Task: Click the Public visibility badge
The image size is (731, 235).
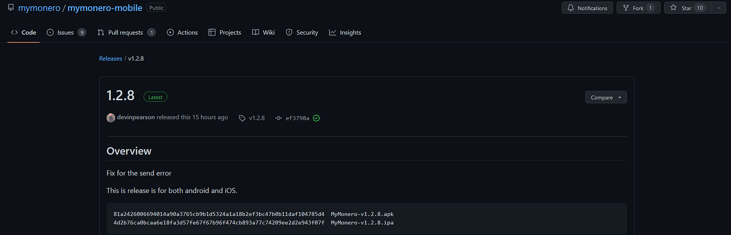Action: [x=156, y=8]
